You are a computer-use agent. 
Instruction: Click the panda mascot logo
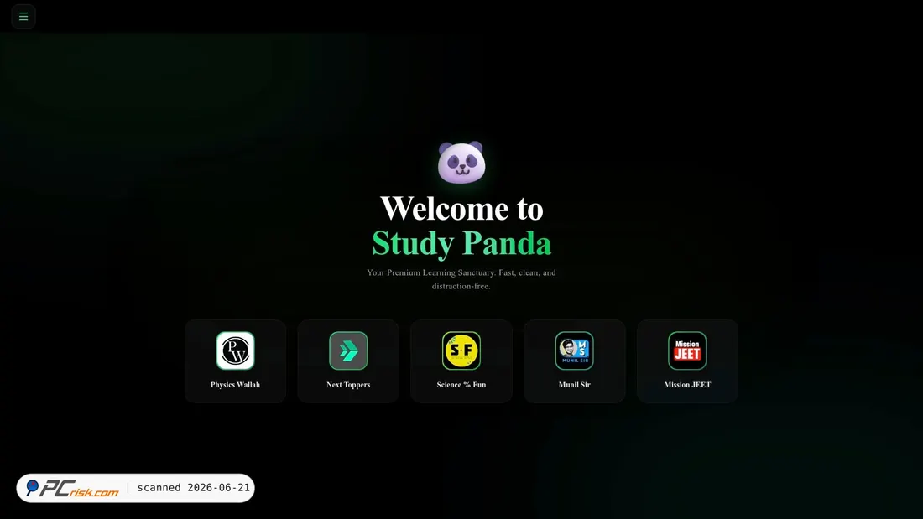point(461,163)
